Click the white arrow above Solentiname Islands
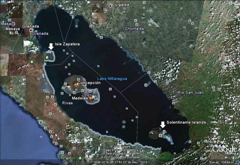This screenshot has height=165, width=240. pos(163,125)
